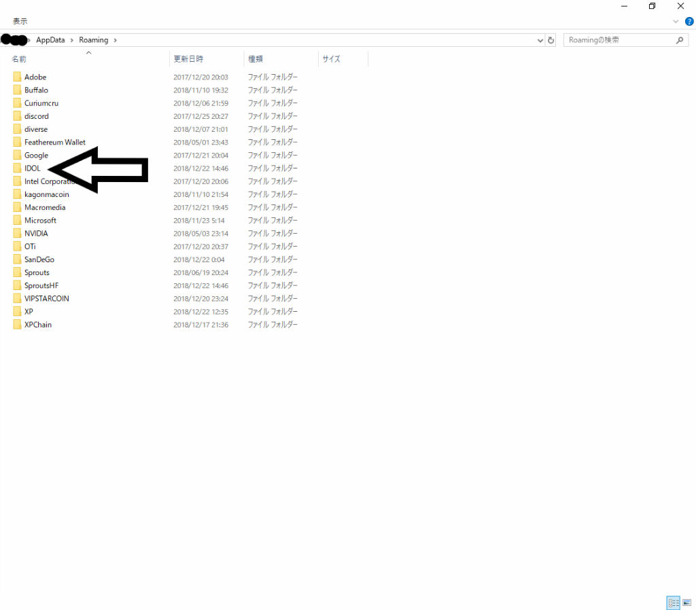
Task: Click the diverse folder icon
Action: [x=17, y=129]
